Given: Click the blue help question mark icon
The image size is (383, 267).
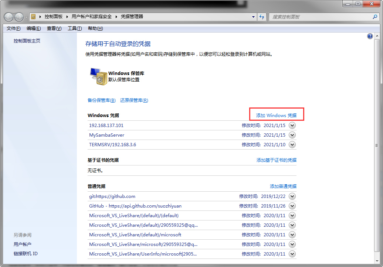Looking at the screenshot, I should [370, 36].
